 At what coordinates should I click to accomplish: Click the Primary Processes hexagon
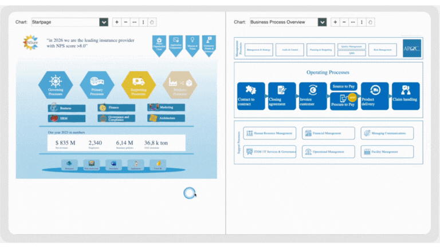tap(97, 85)
